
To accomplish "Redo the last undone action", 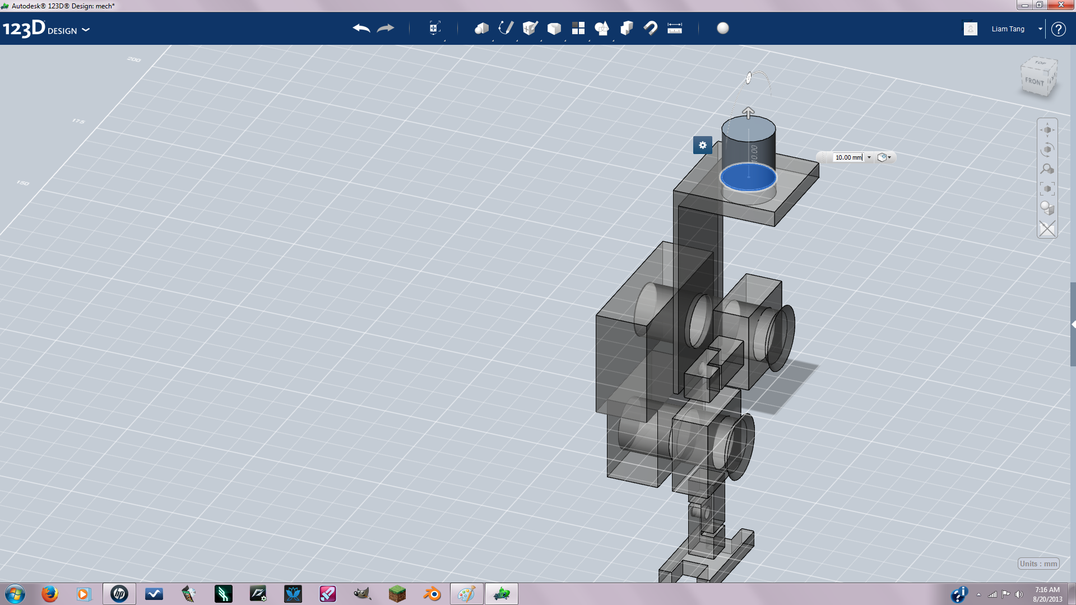I will 386,28.
